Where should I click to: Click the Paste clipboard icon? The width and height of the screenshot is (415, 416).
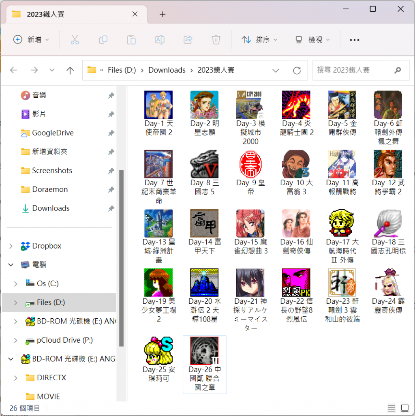[131, 40]
